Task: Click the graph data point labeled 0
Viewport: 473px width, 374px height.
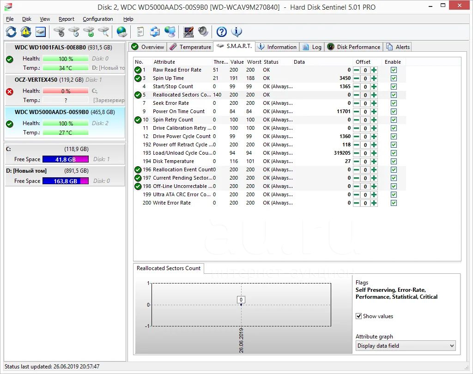Action: coord(241,305)
